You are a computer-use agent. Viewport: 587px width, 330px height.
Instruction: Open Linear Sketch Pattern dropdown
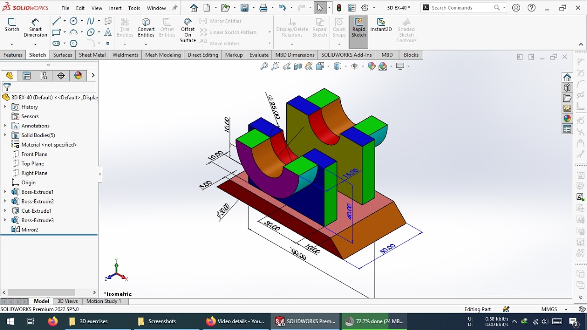tap(269, 32)
